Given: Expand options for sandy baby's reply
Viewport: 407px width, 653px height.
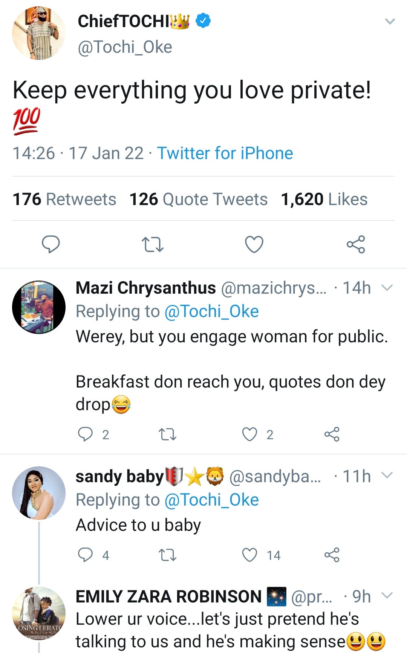Looking at the screenshot, I should (387, 475).
